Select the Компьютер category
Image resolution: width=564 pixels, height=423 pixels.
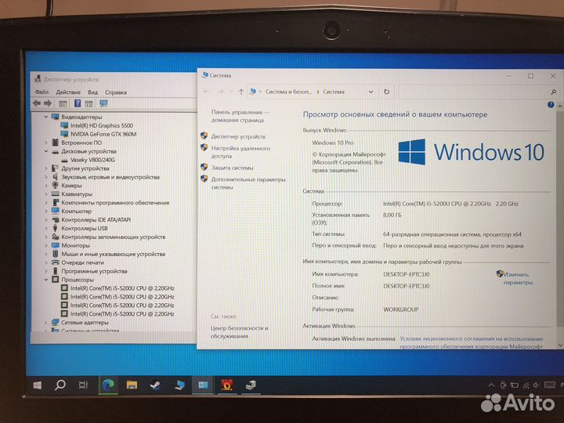[76, 211]
